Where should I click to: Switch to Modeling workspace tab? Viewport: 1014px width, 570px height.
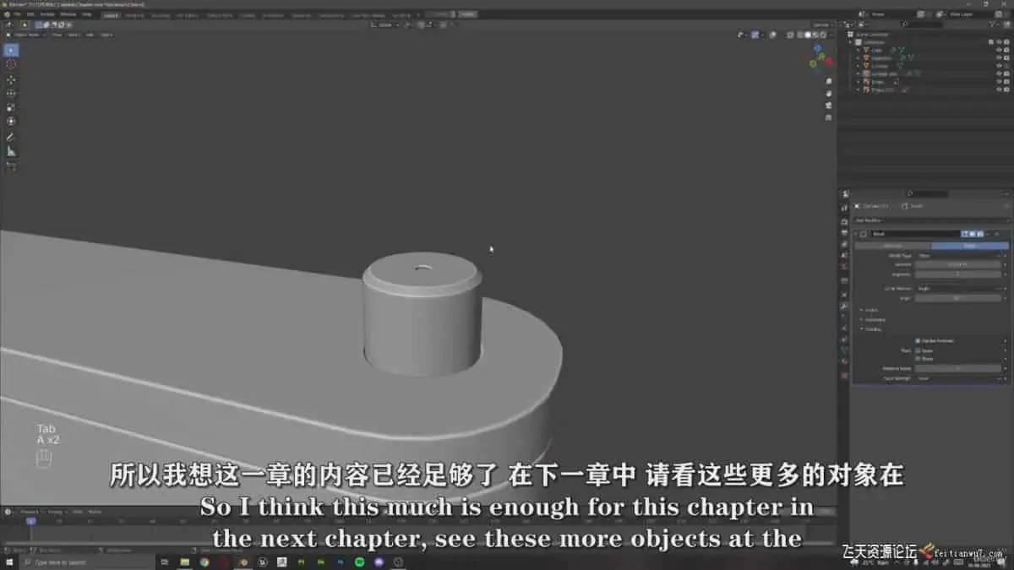[135, 14]
